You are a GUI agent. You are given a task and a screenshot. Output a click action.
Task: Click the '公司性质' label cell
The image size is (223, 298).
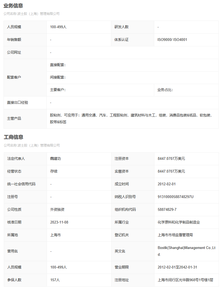pos(25,210)
